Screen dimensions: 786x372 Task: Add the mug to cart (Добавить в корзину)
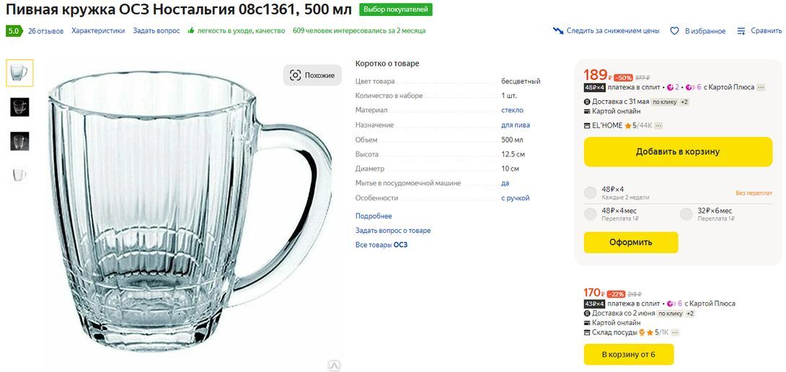678,152
